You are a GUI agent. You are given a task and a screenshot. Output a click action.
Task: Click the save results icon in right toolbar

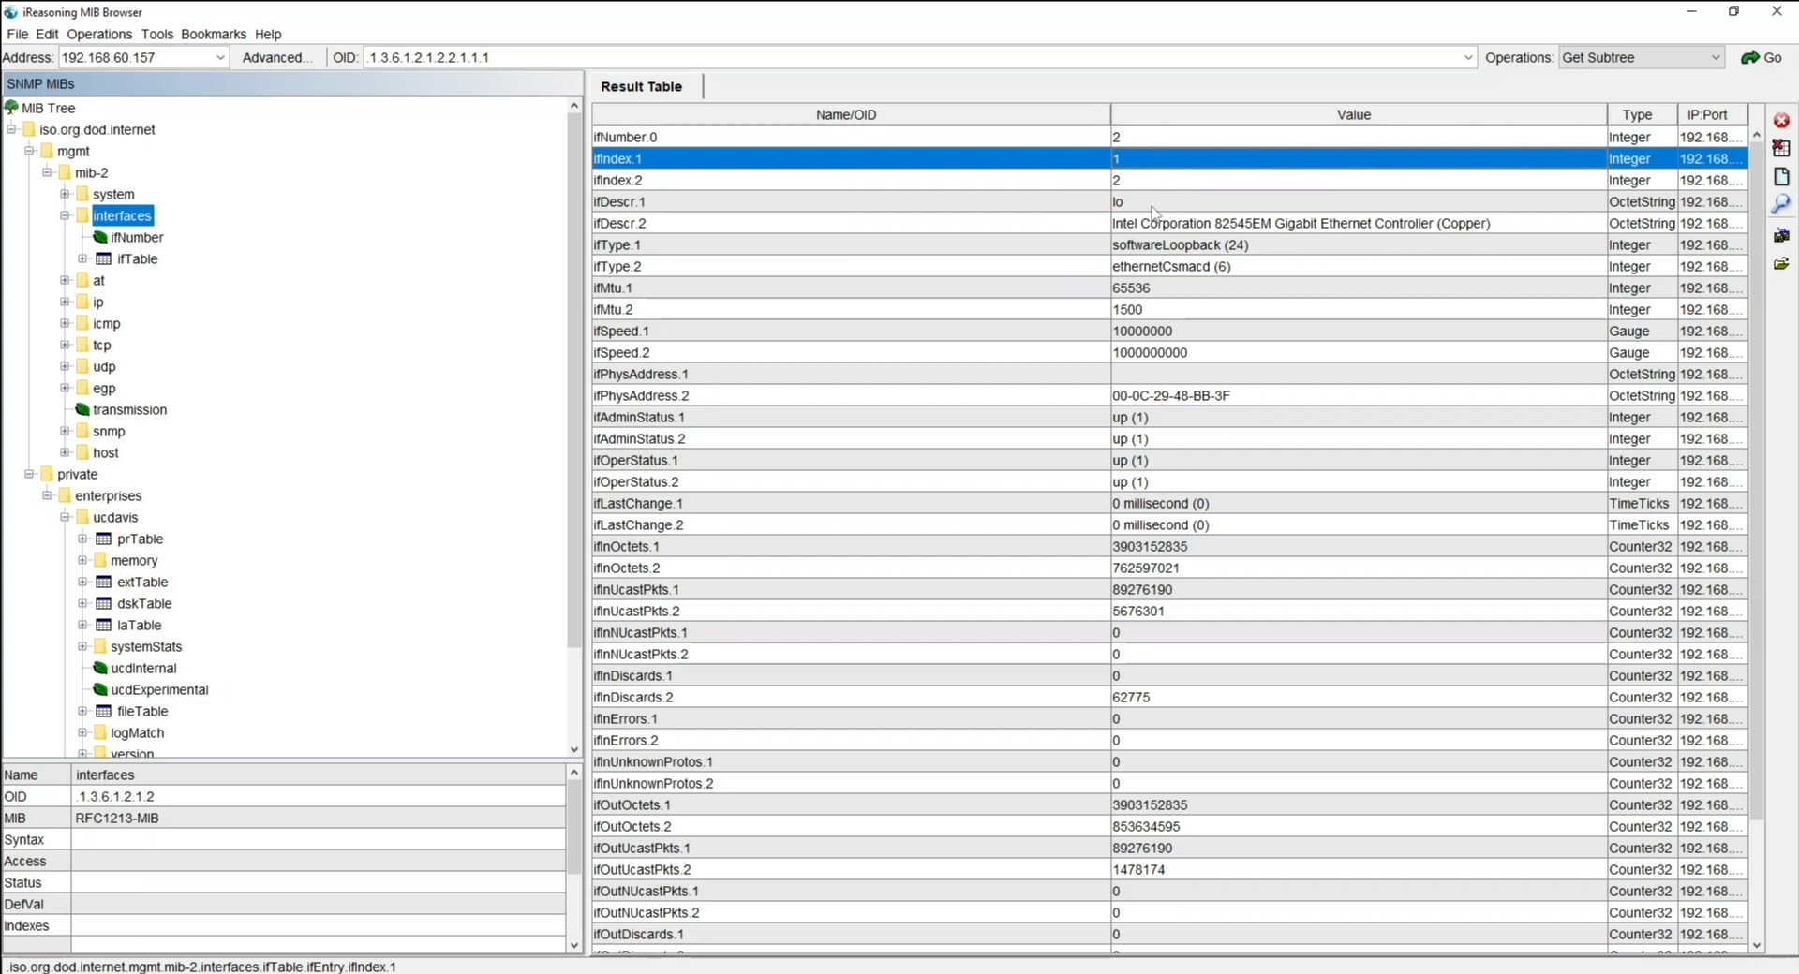pyautogui.click(x=1781, y=235)
